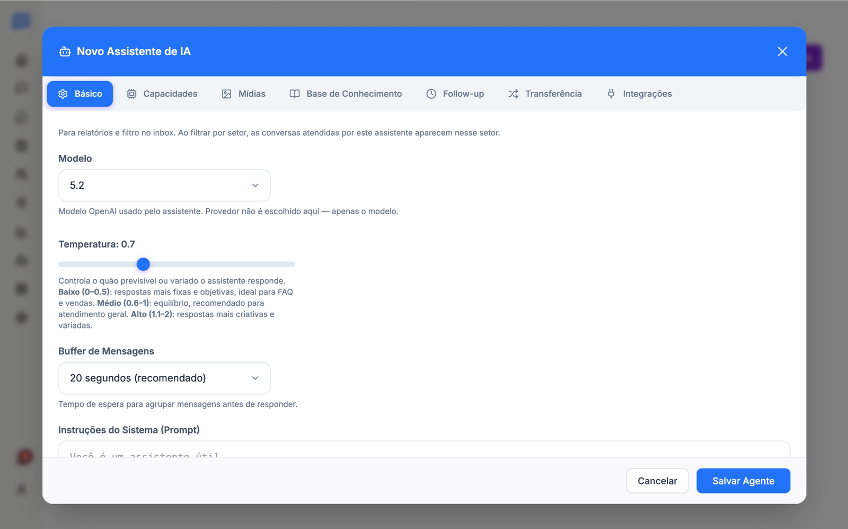Close the Novo Assistente de IA dialog
Screen dimensions: 848x529
tap(782, 51)
